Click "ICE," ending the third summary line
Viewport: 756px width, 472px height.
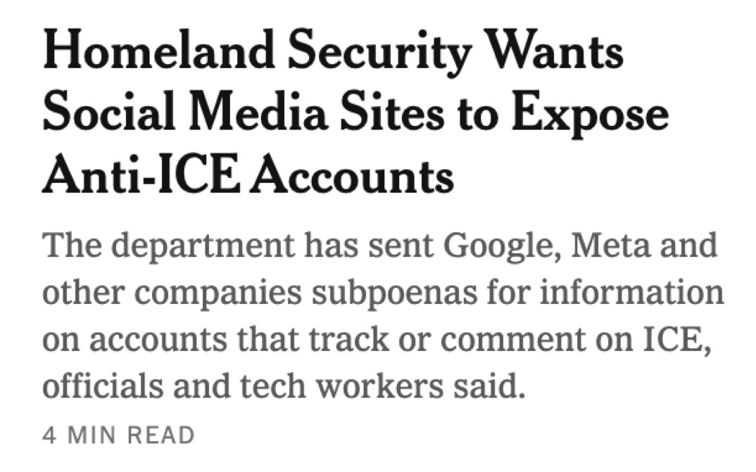click(x=686, y=340)
